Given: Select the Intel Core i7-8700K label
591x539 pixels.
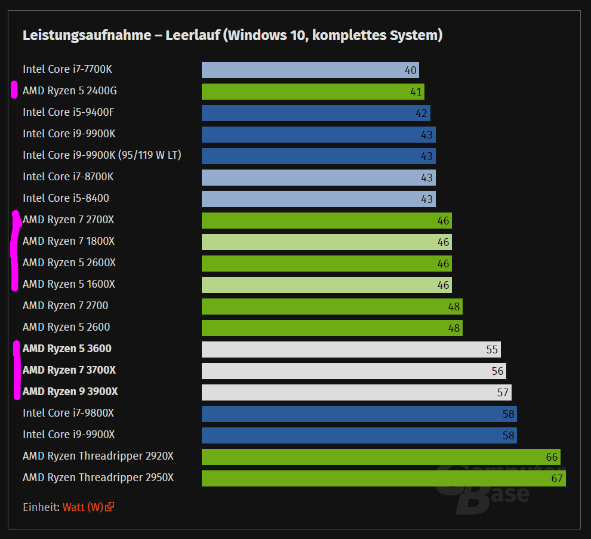Looking at the screenshot, I should click(68, 177).
